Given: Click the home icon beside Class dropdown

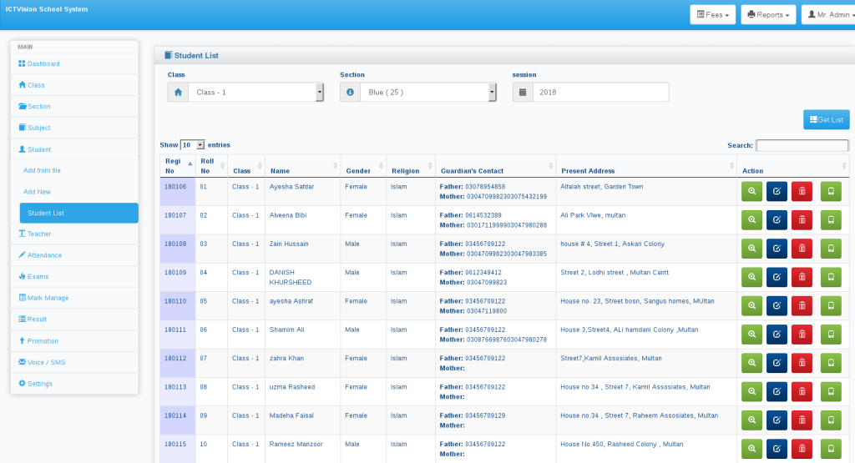Looking at the screenshot, I should click(178, 92).
